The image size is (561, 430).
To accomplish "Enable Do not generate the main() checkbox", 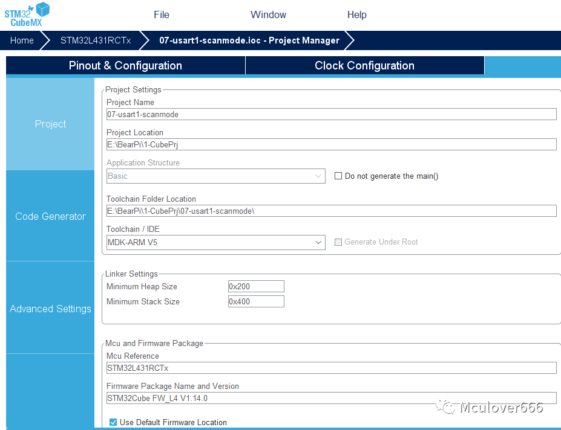I will click(338, 176).
